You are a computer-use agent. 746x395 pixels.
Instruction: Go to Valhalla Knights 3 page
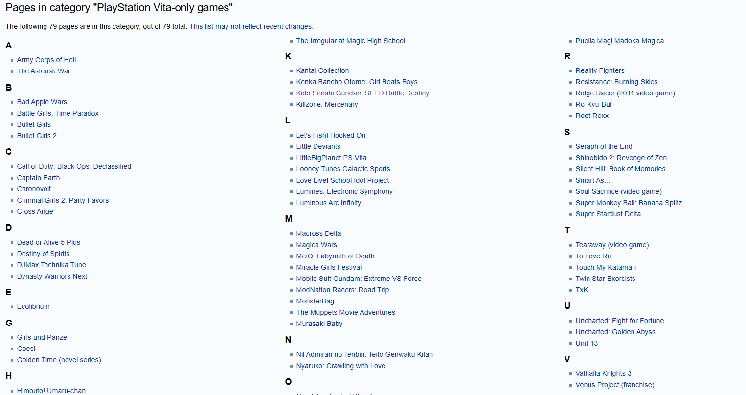tap(603, 373)
